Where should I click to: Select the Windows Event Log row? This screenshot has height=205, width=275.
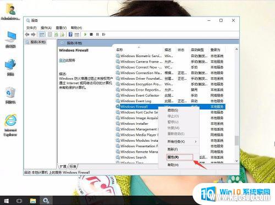tap(170, 101)
